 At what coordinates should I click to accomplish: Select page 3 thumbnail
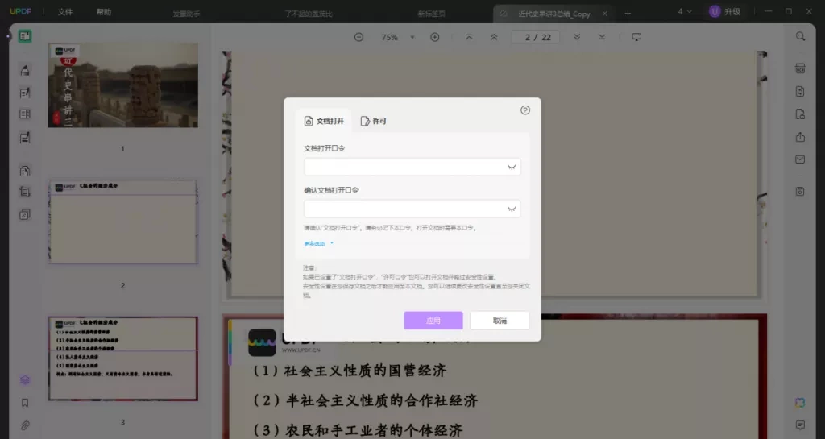coord(123,358)
